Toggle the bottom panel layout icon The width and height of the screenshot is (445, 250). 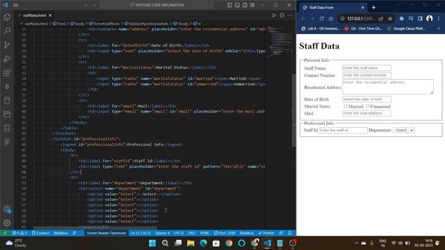(x=237, y=5)
